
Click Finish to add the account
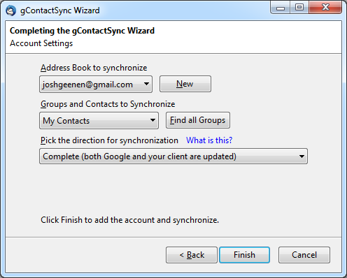[x=244, y=255]
